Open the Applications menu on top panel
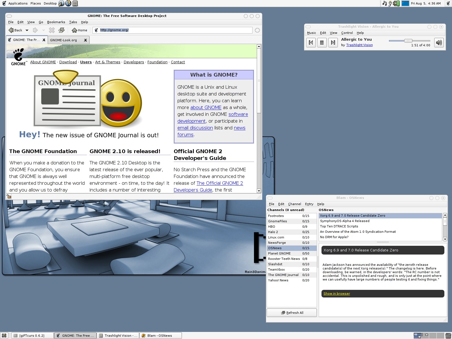 [18, 3]
